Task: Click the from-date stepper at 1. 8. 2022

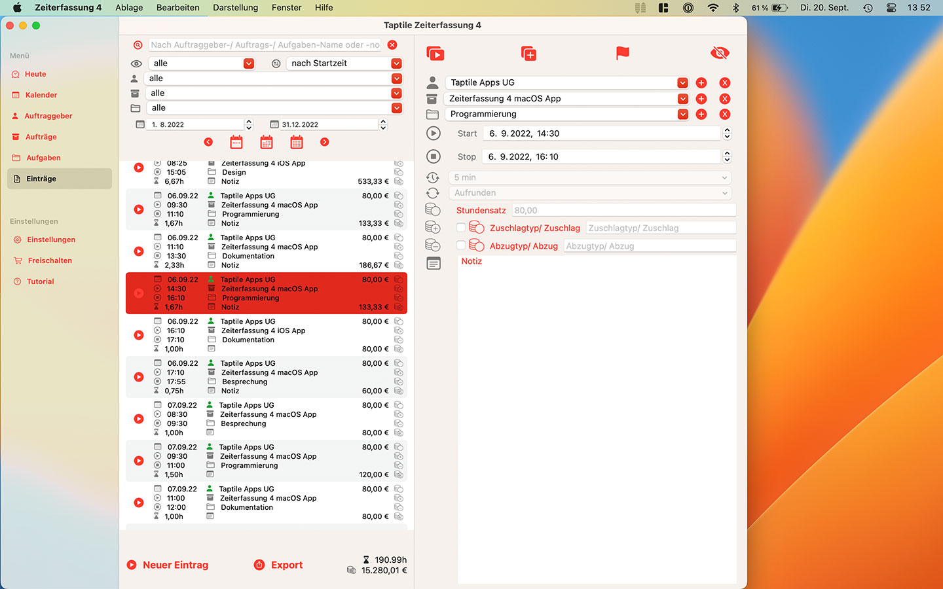Action: coord(249,124)
